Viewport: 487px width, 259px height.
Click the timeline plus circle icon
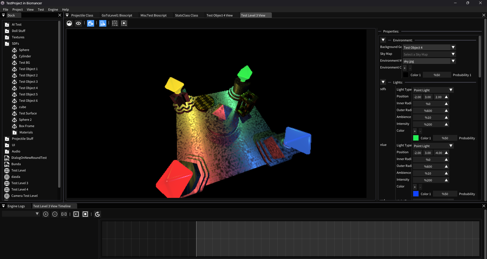46,214
